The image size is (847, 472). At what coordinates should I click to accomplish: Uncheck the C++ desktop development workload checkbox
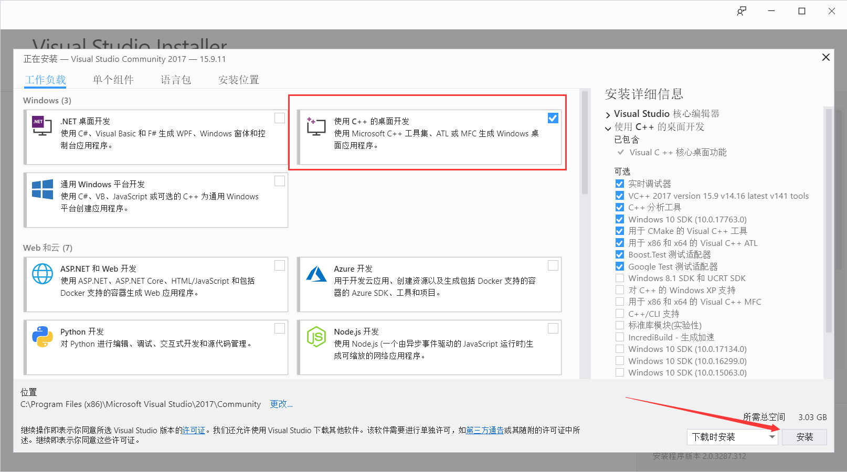coord(553,119)
